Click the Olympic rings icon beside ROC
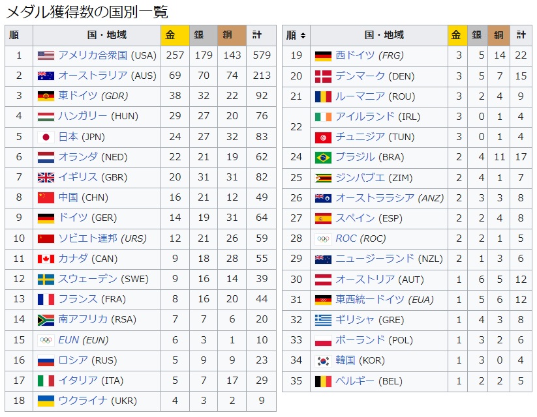This screenshot has width=537, height=417. click(x=323, y=238)
